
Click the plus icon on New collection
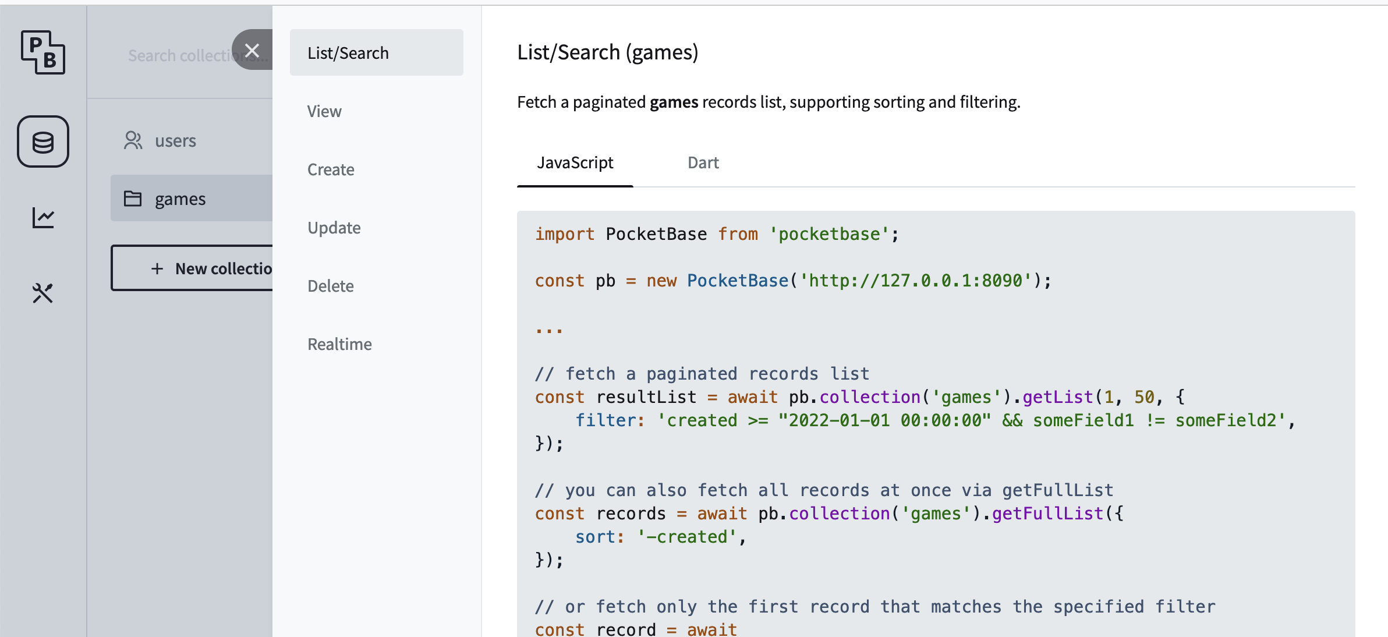pos(157,268)
